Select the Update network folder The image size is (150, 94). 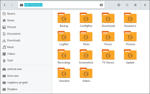click(130, 57)
